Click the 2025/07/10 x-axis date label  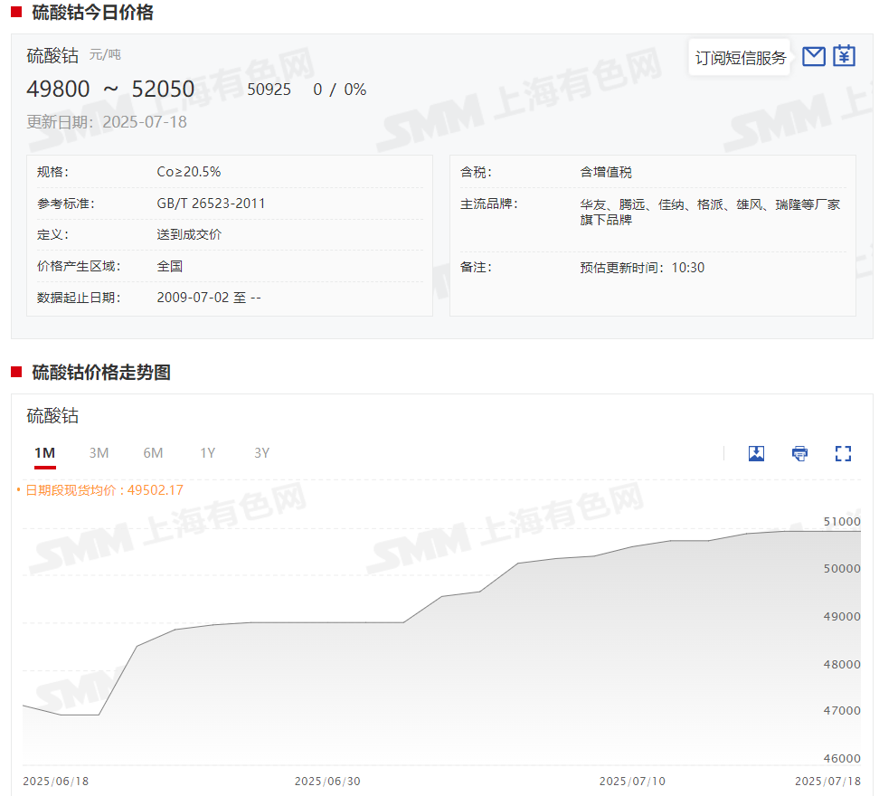pos(632,781)
